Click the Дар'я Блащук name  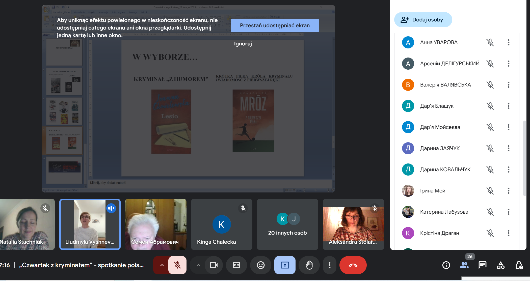(x=437, y=106)
